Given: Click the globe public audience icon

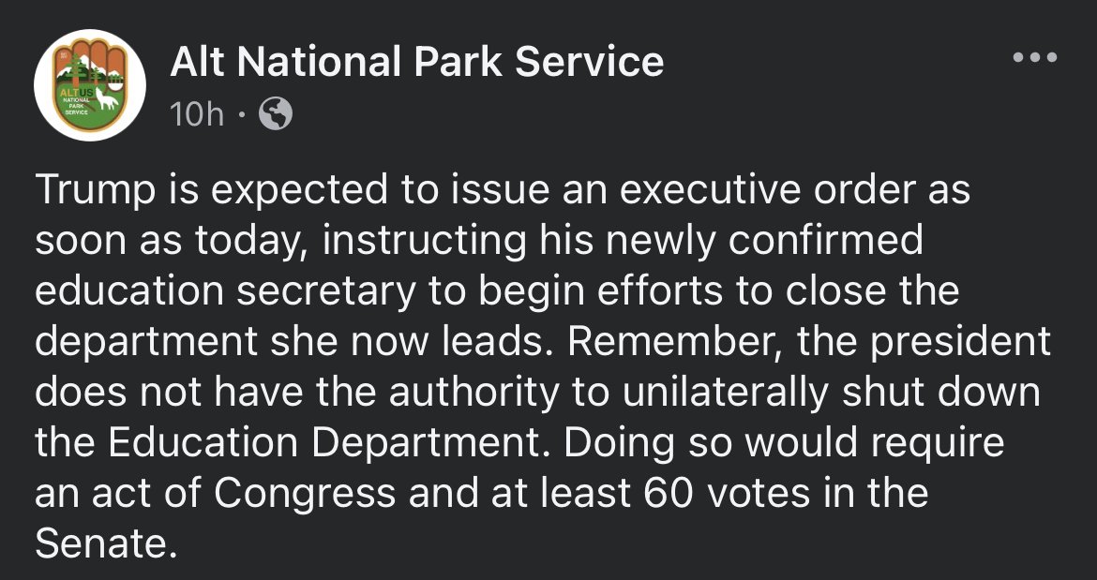Looking at the screenshot, I should pos(275,113).
